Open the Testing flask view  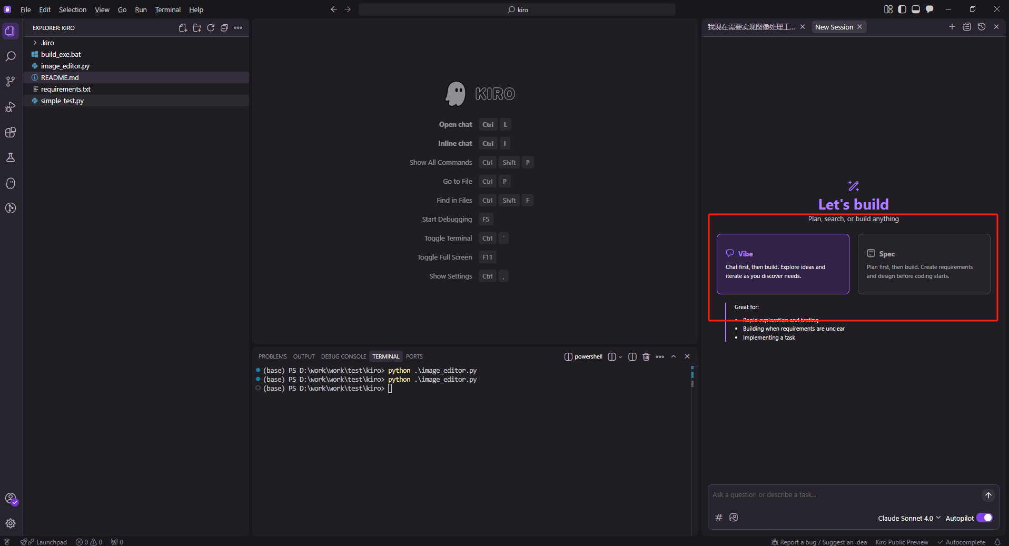coord(11,157)
